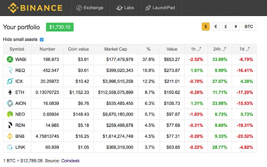Switch currency to British pound
The width and height of the screenshot is (267, 167).
point(226,27)
